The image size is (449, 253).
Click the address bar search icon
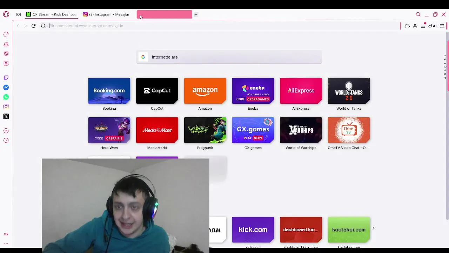43,26
